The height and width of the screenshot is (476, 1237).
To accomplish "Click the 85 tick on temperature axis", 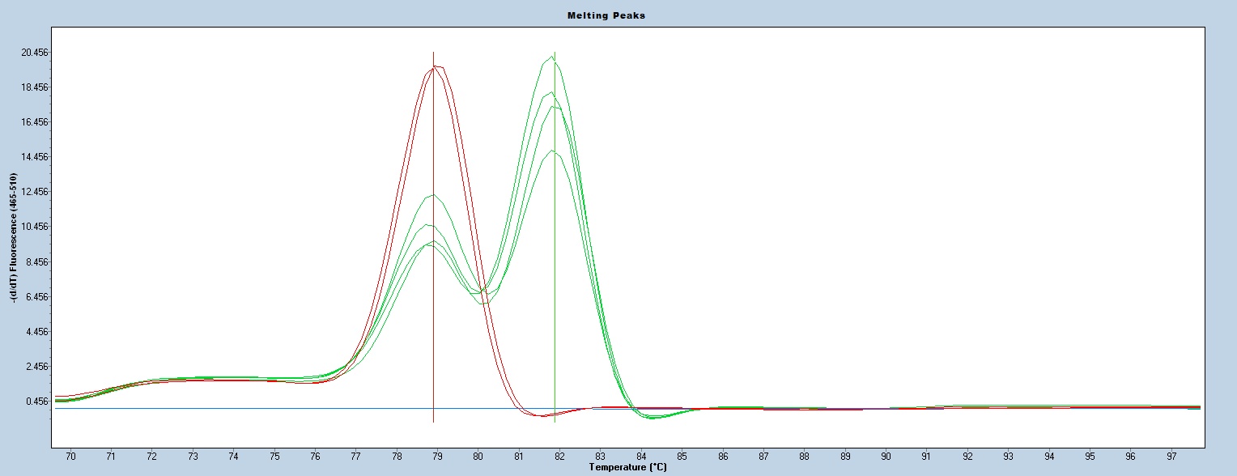I will pyautogui.click(x=682, y=457).
